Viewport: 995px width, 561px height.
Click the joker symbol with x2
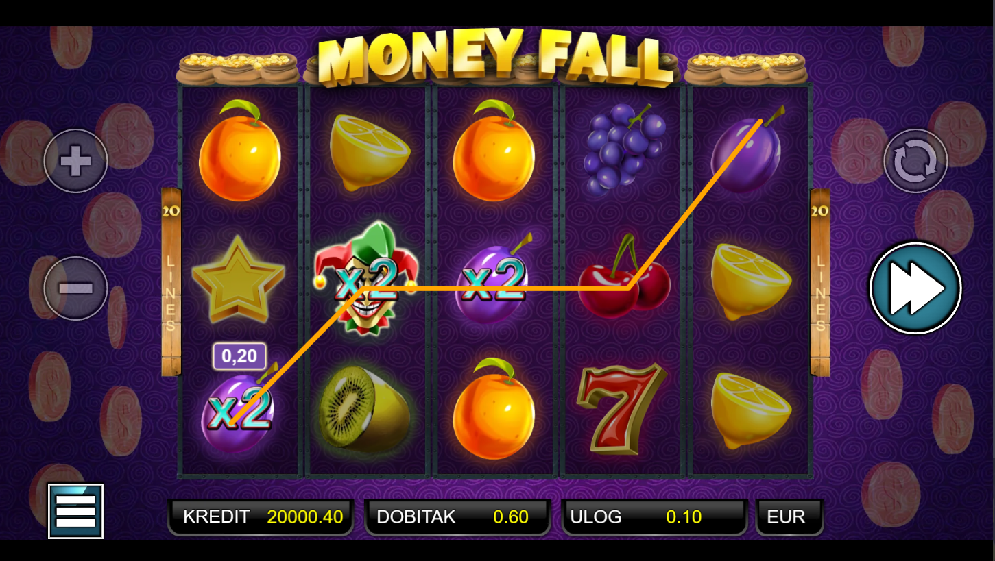[x=365, y=278]
